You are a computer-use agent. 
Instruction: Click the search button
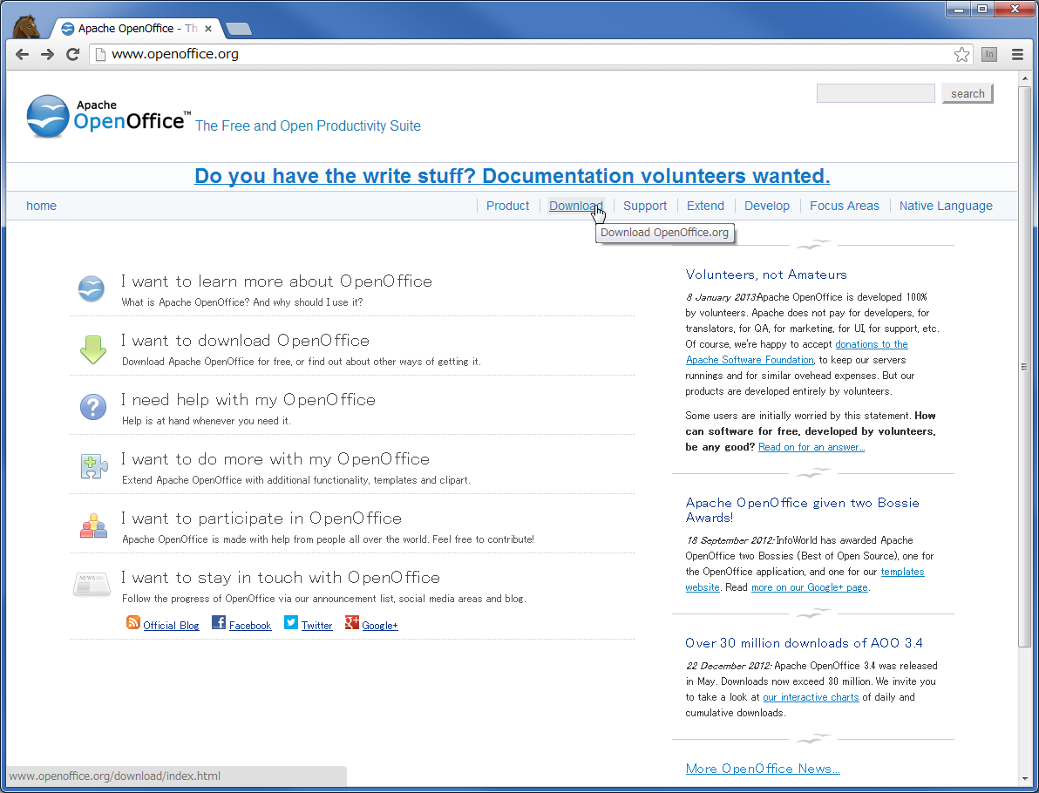(x=968, y=93)
